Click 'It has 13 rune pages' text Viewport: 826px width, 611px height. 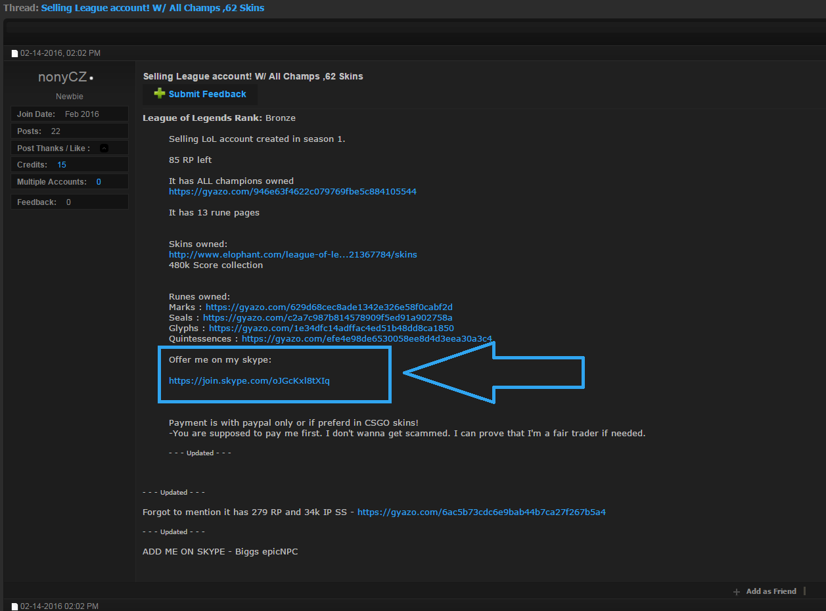(x=214, y=213)
